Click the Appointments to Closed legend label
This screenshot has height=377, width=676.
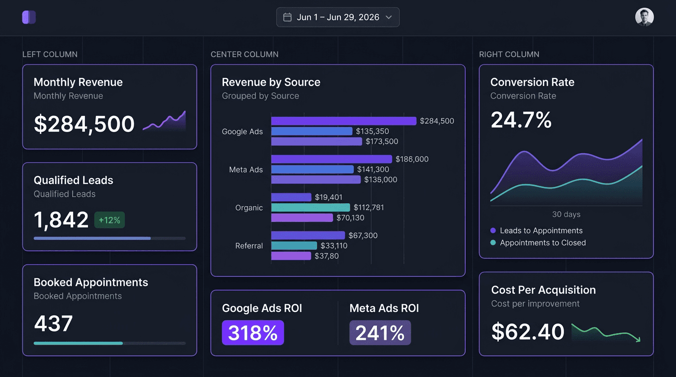pos(543,242)
